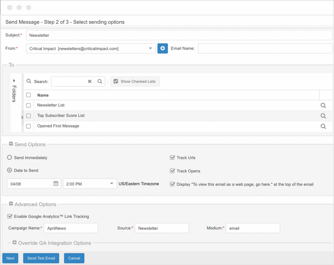Click the 04/08 date input field
Image resolution: width=334 pixels, height=265 pixels.
coord(34,184)
